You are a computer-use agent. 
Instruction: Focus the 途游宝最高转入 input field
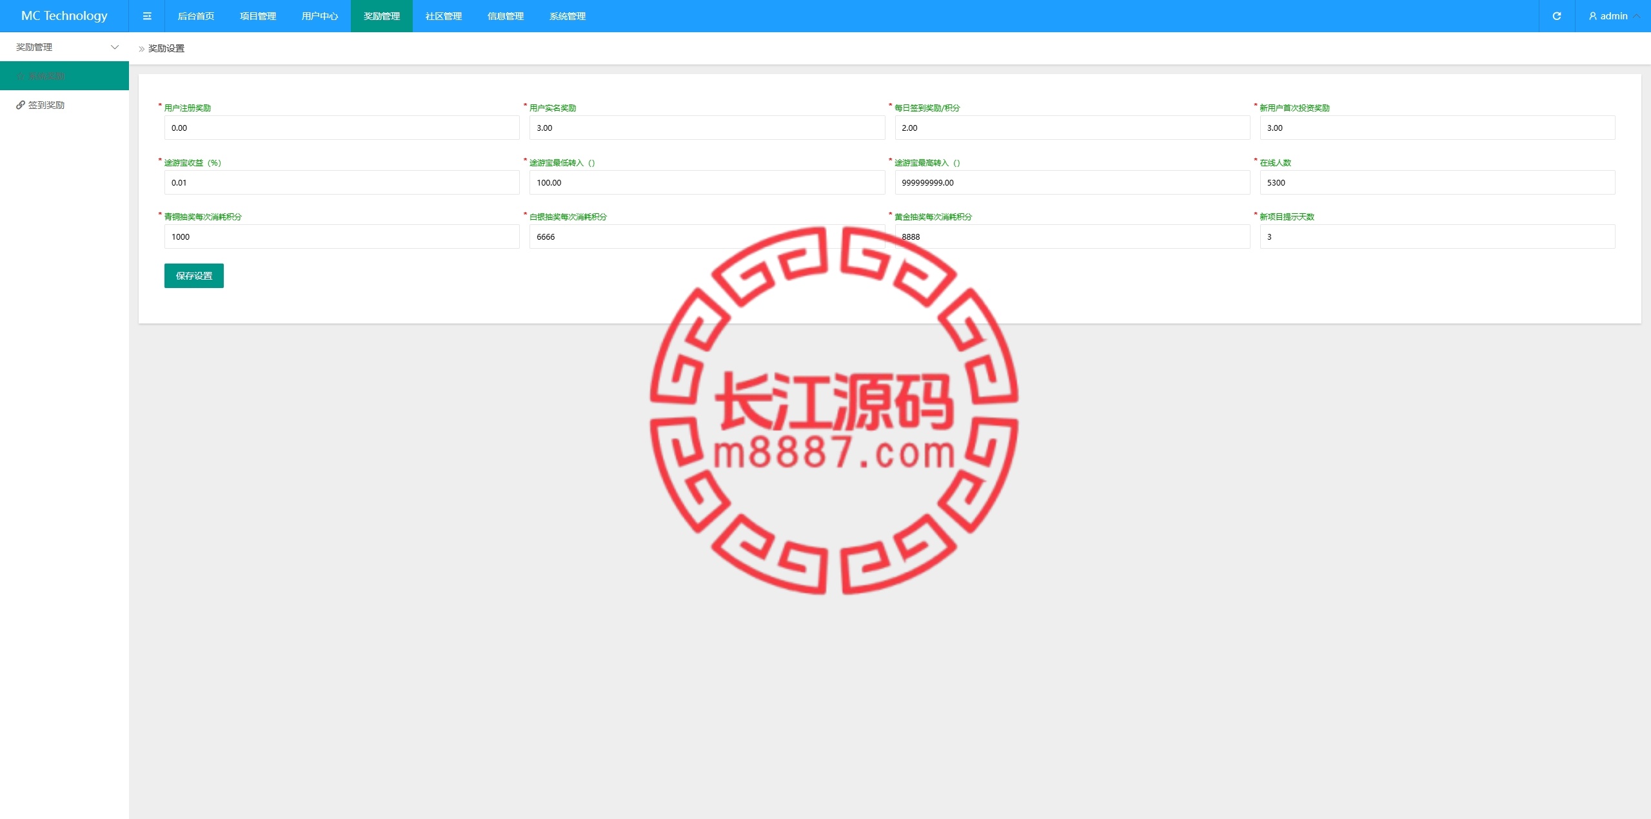1073,182
